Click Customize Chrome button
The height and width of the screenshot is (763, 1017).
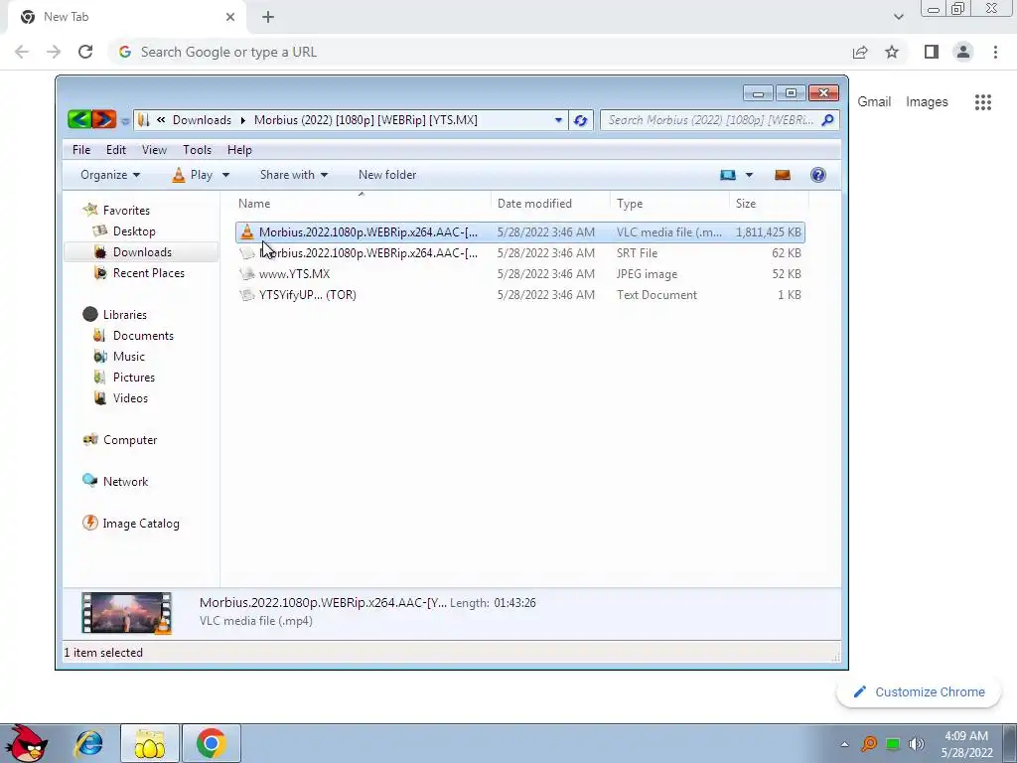point(919,691)
